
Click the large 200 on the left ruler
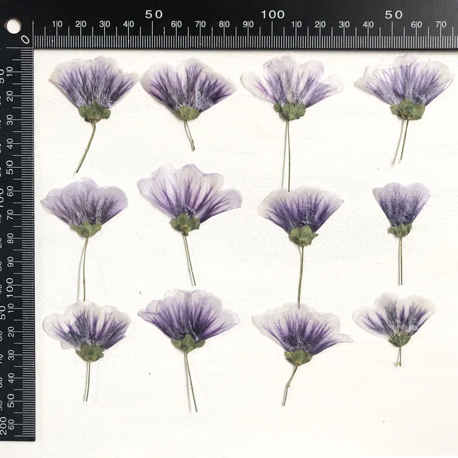point(3,425)
